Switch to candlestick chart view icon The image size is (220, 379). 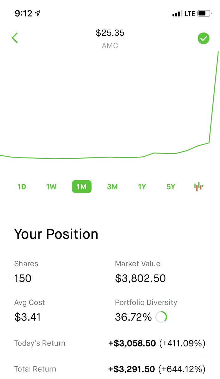(199, 186)
